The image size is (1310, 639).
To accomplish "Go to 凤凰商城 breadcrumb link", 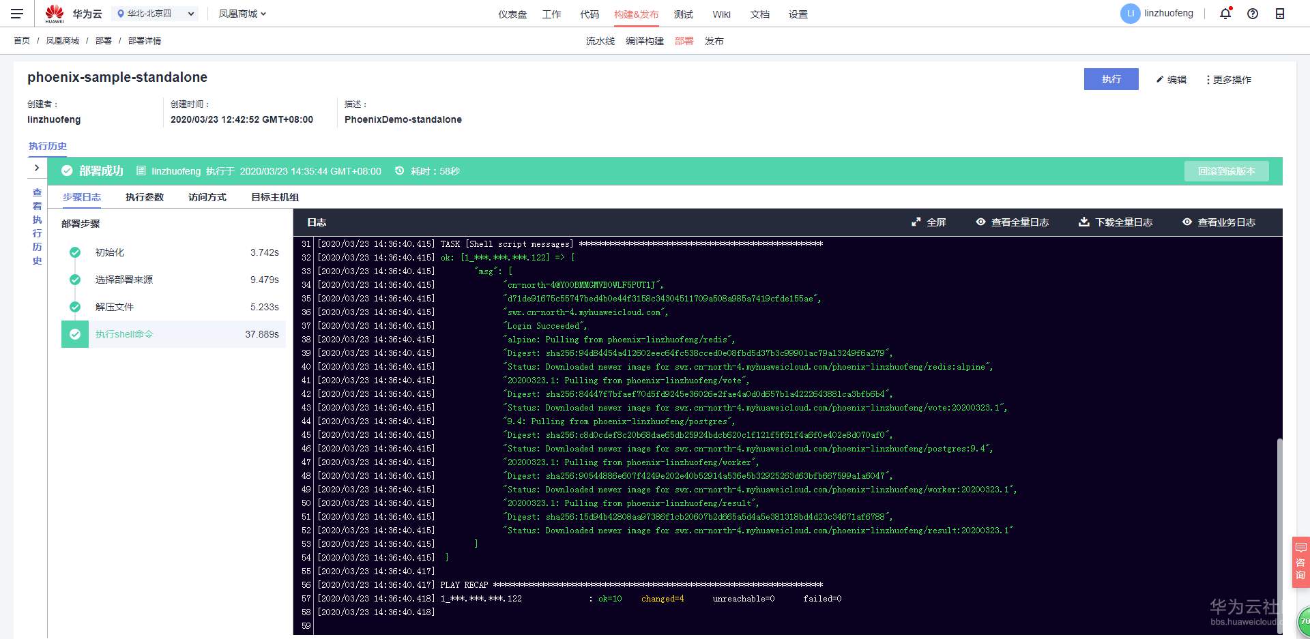I will [63, 41].
